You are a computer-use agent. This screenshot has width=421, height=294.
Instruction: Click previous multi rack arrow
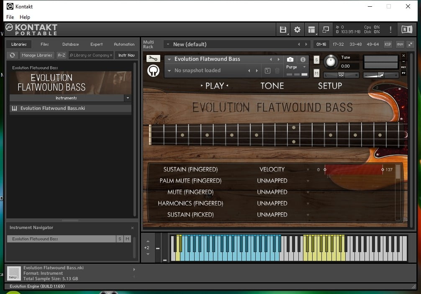(299, 44)
